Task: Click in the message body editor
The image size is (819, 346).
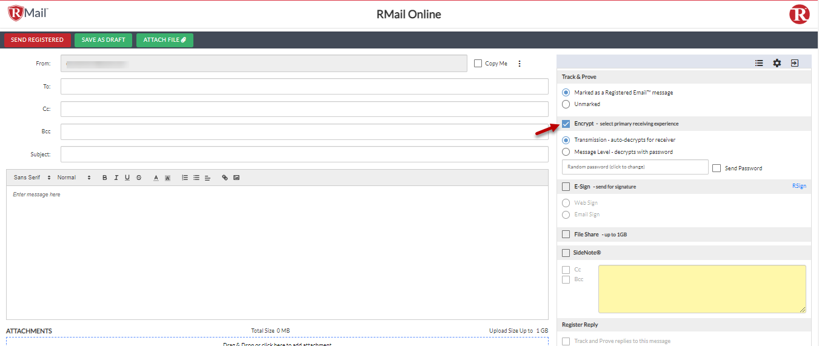Action: coord(277,253)
